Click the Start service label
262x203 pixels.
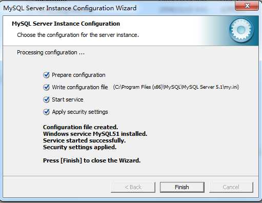(68, 99)
